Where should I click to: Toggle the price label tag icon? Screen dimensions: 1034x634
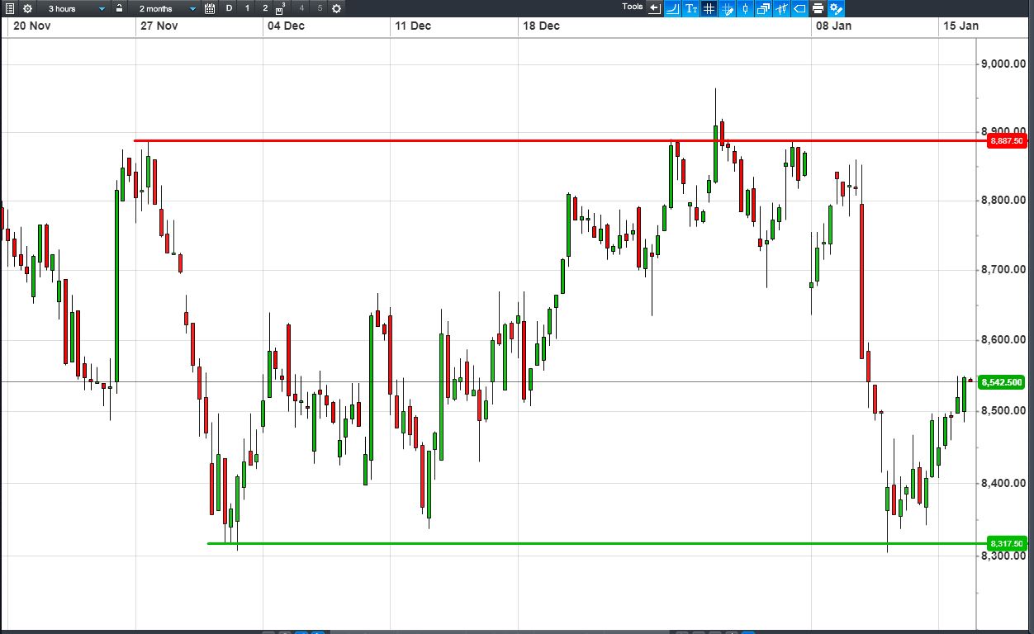[799, 8]
